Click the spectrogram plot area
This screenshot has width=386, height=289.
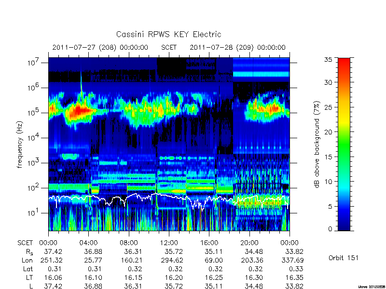pos(169,144)
